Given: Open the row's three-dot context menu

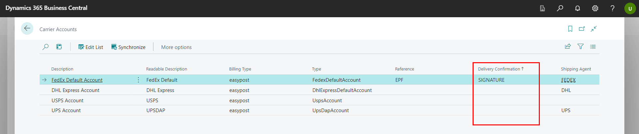Looking at the screenshot, I should (x=138, y=80).
